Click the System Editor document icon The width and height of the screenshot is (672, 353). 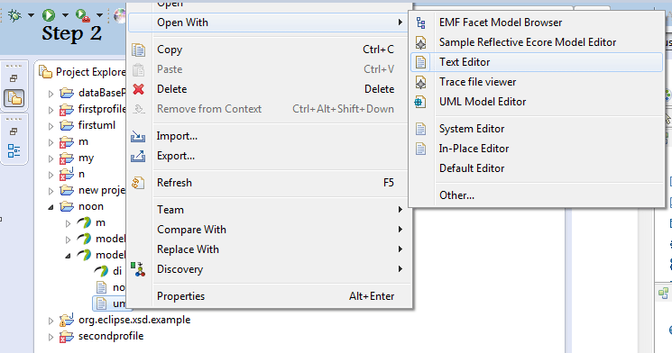421,129
